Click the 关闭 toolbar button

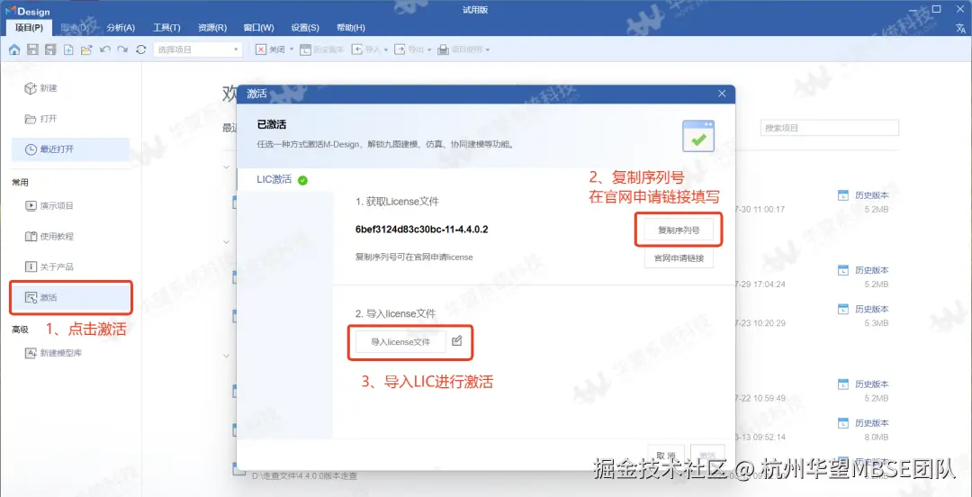(271, 50)
